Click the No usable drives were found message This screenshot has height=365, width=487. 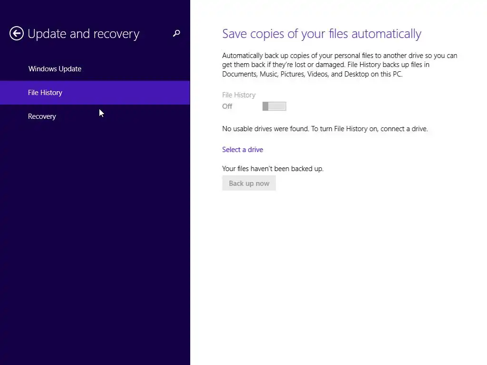click(x=325, y=129)
